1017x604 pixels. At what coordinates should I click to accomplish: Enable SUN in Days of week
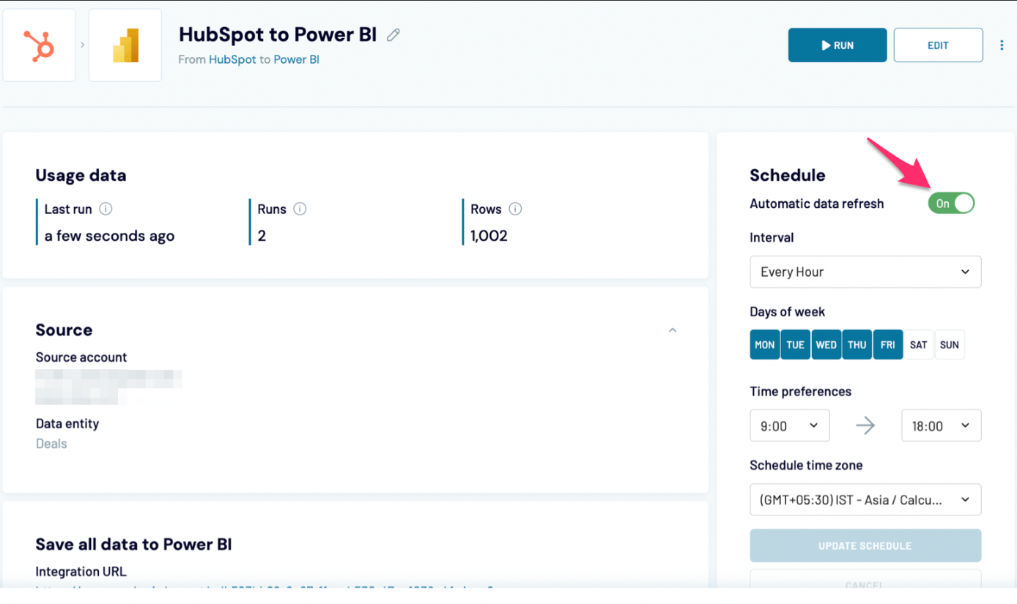(x=949, y=345)
